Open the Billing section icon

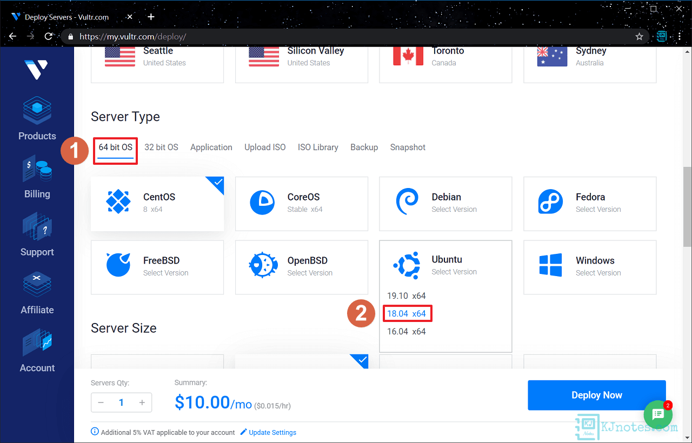[37, 170]
